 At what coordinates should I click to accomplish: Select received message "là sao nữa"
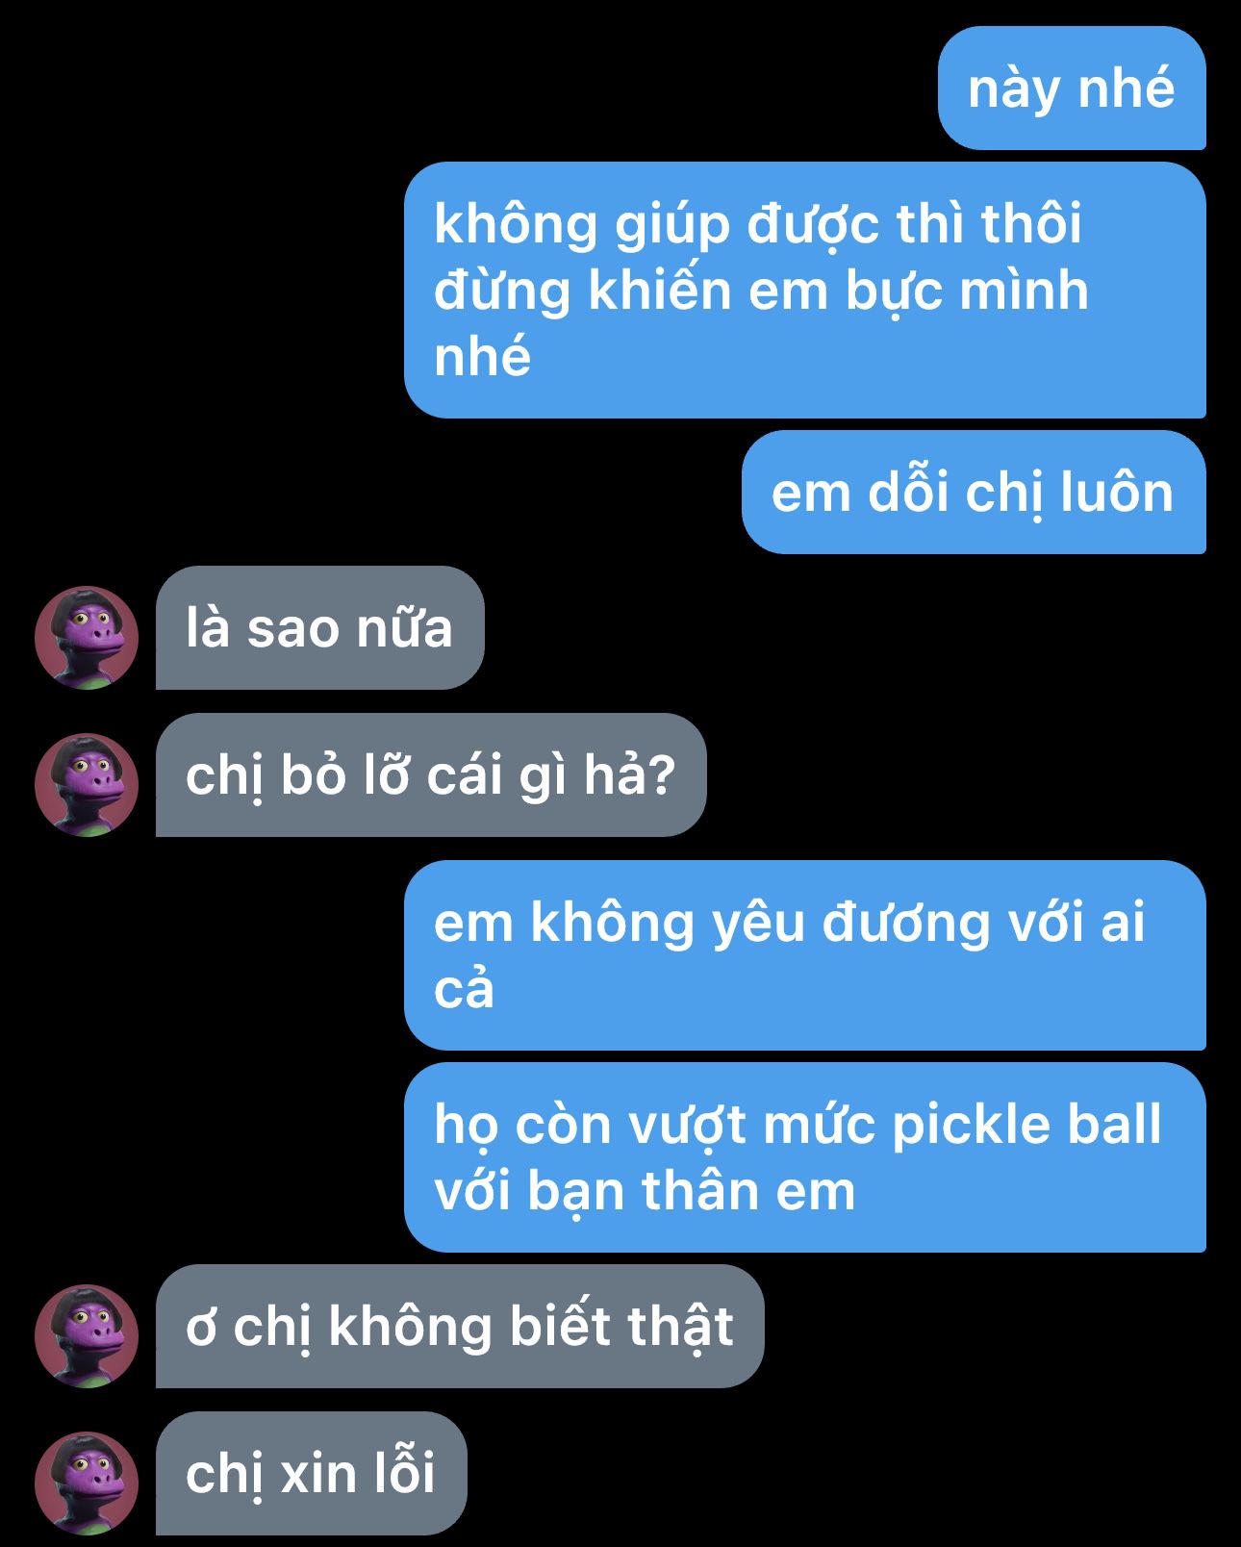click(320, 628)
